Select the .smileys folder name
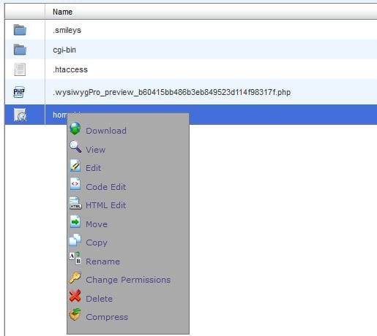 pos(67,30)
